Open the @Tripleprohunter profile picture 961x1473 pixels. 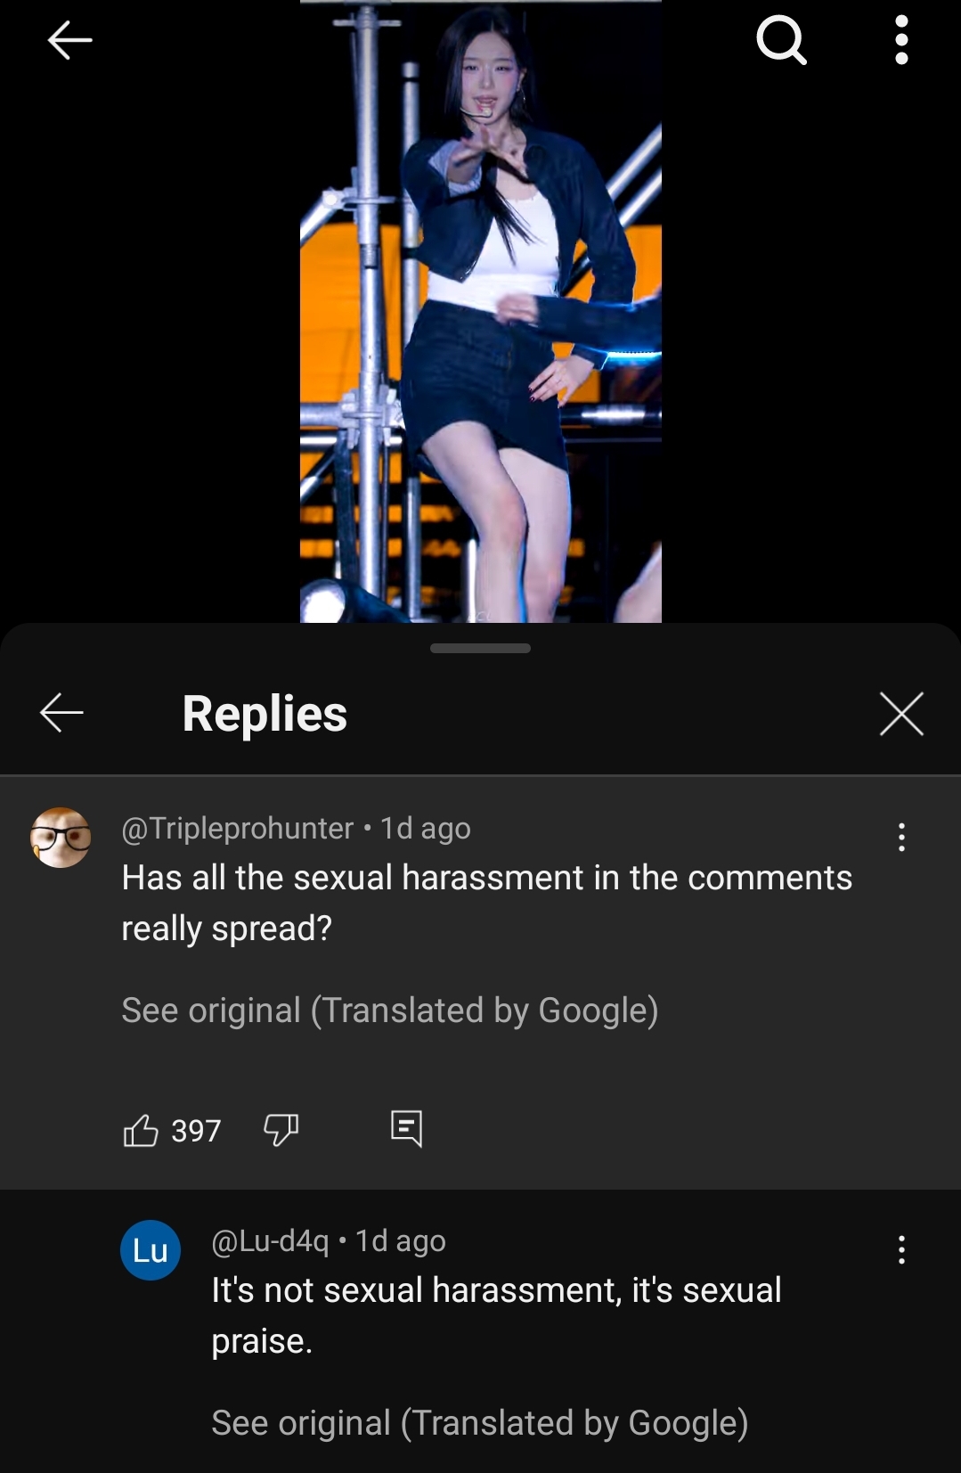[61, 838]
